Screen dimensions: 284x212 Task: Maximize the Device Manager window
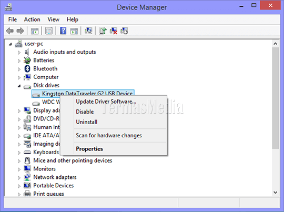click(x=253, y=5)
